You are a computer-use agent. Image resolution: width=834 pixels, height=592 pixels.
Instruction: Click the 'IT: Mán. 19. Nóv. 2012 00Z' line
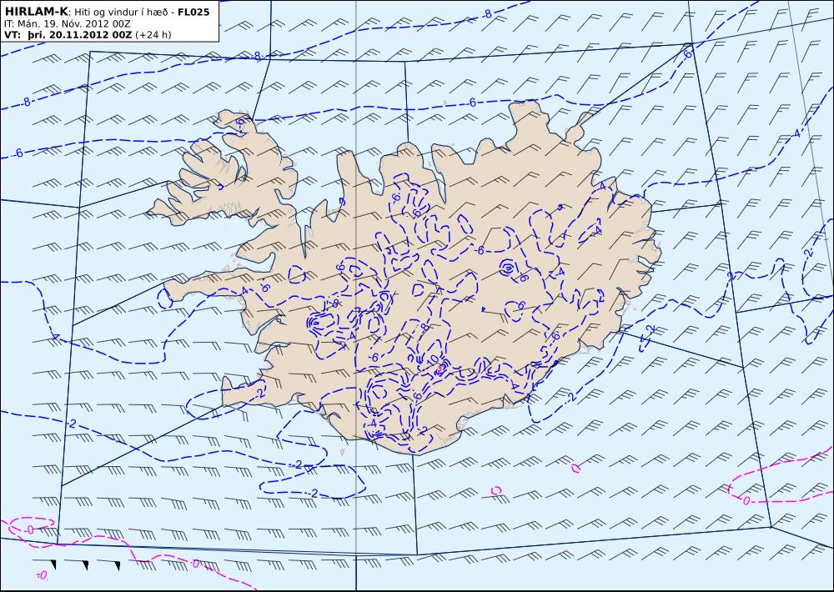67,24
